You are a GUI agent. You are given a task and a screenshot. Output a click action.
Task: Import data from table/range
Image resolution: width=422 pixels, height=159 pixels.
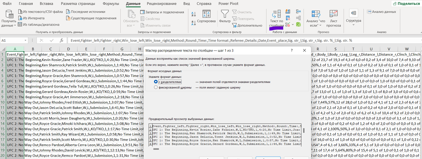[38, 24]
